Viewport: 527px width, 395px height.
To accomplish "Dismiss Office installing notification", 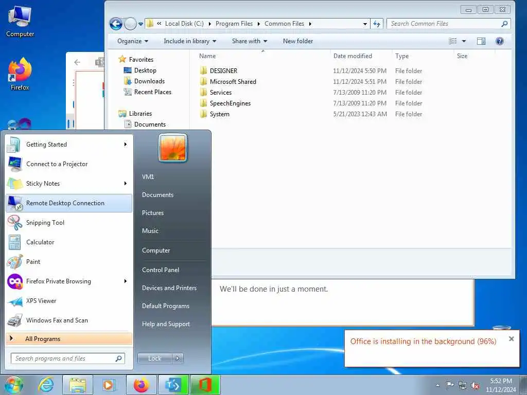I will click(511, 339).
